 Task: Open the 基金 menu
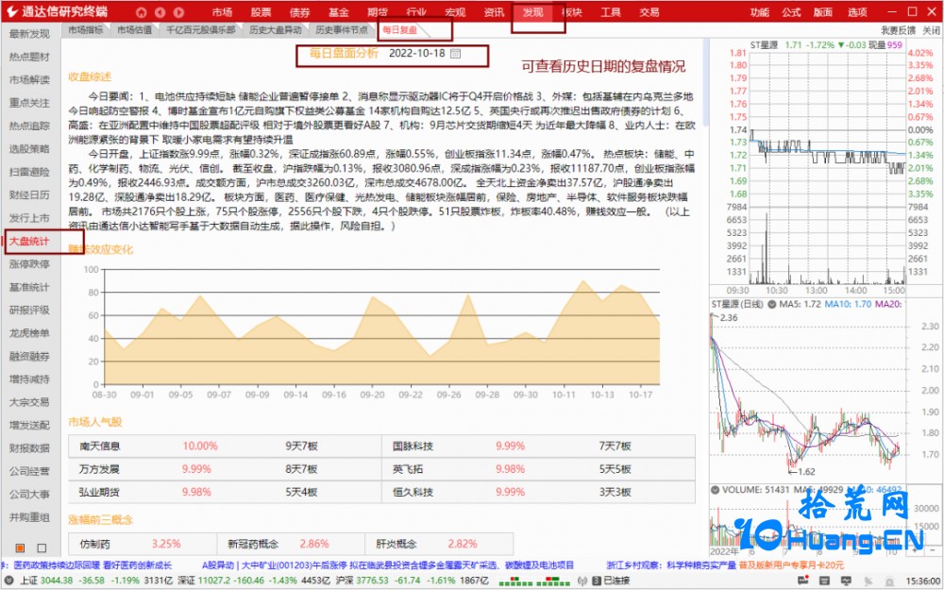pyautogui.click(x=338, y=12)
